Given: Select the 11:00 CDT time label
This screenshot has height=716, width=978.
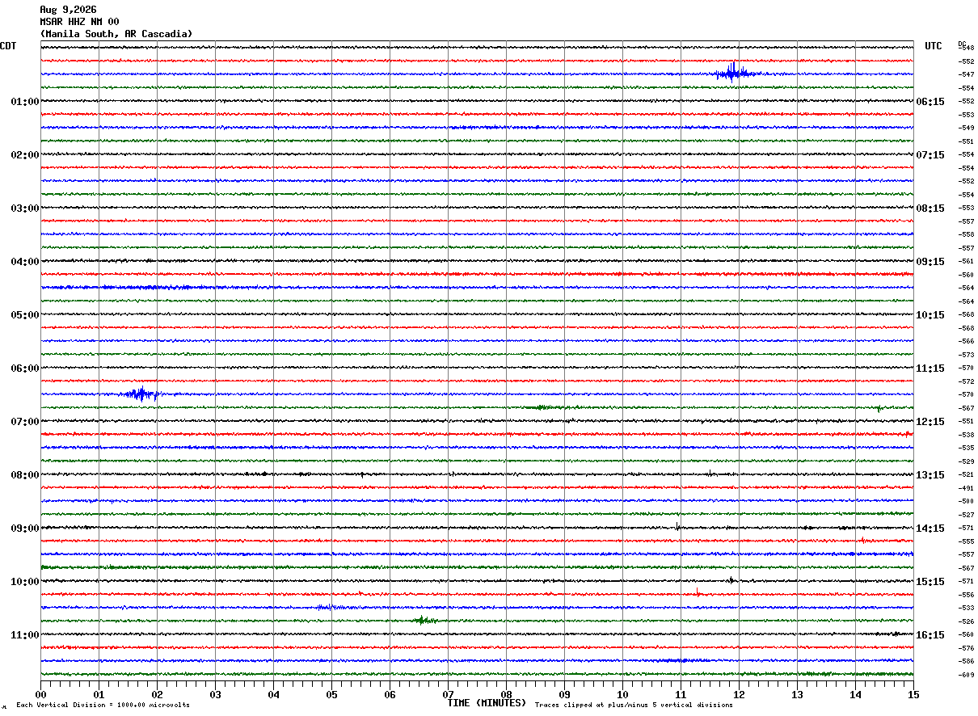Looking at the screenshot, I should tap(25, 635).
